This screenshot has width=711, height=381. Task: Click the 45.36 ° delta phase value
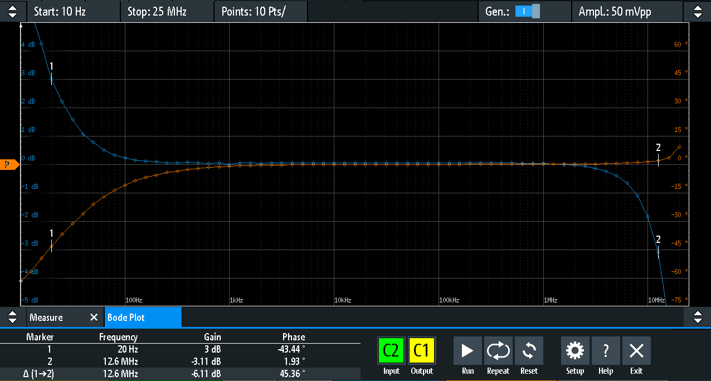tap(292, 374)
